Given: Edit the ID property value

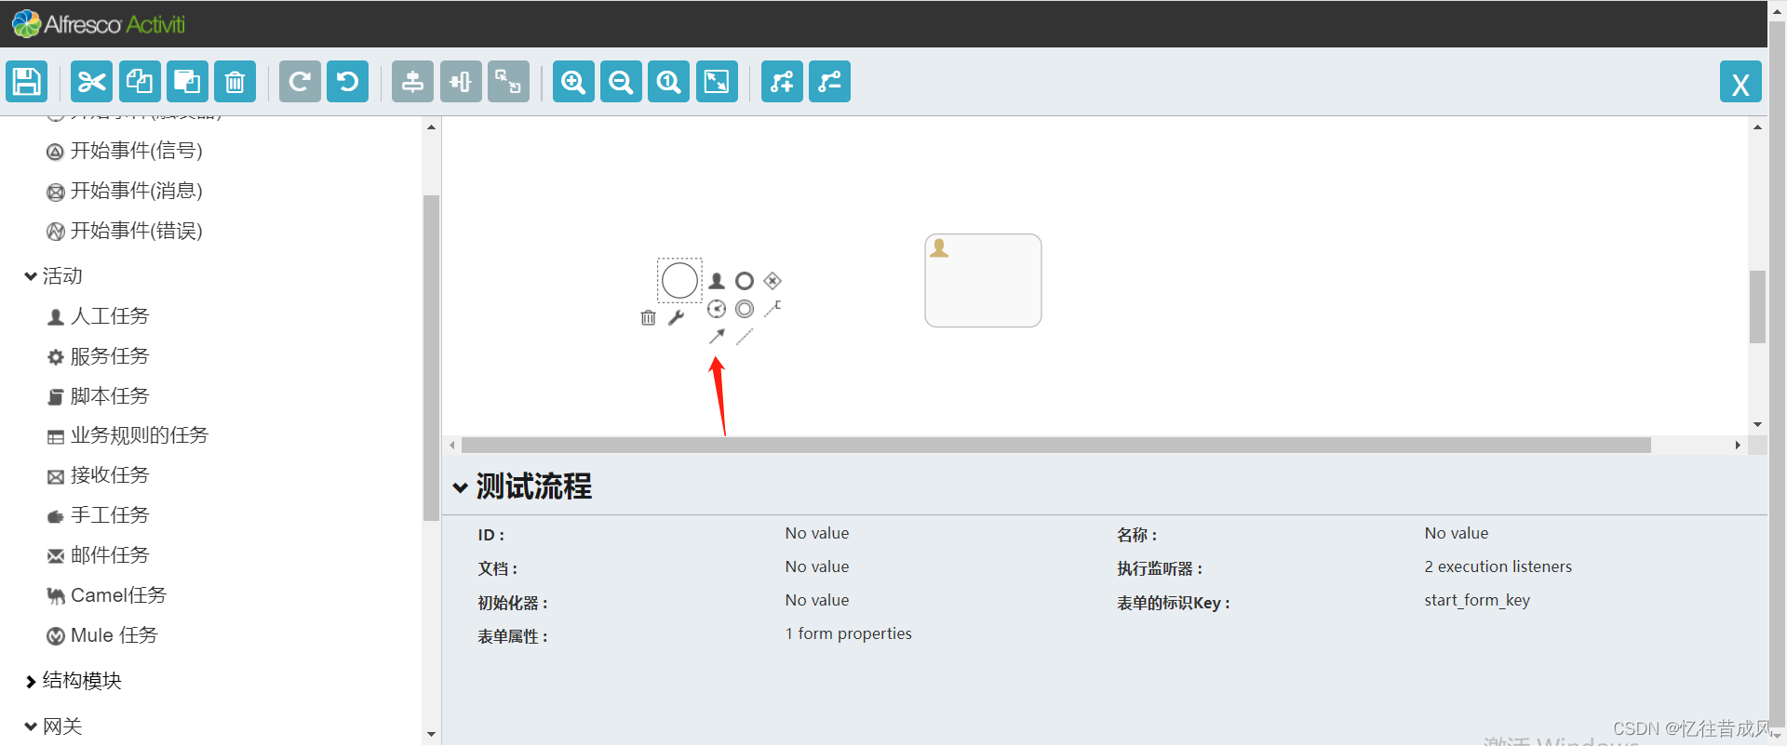Looking at the screenshot, I should tap(817, 534).
